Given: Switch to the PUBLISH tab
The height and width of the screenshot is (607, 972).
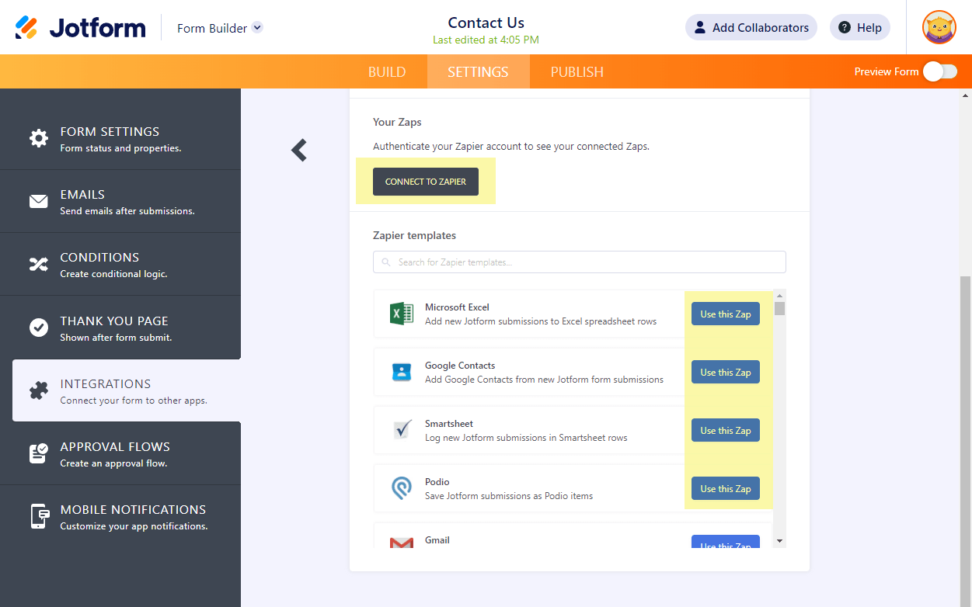Looking at the screenshot, I should pyautogui.click(x=577, y=72).
